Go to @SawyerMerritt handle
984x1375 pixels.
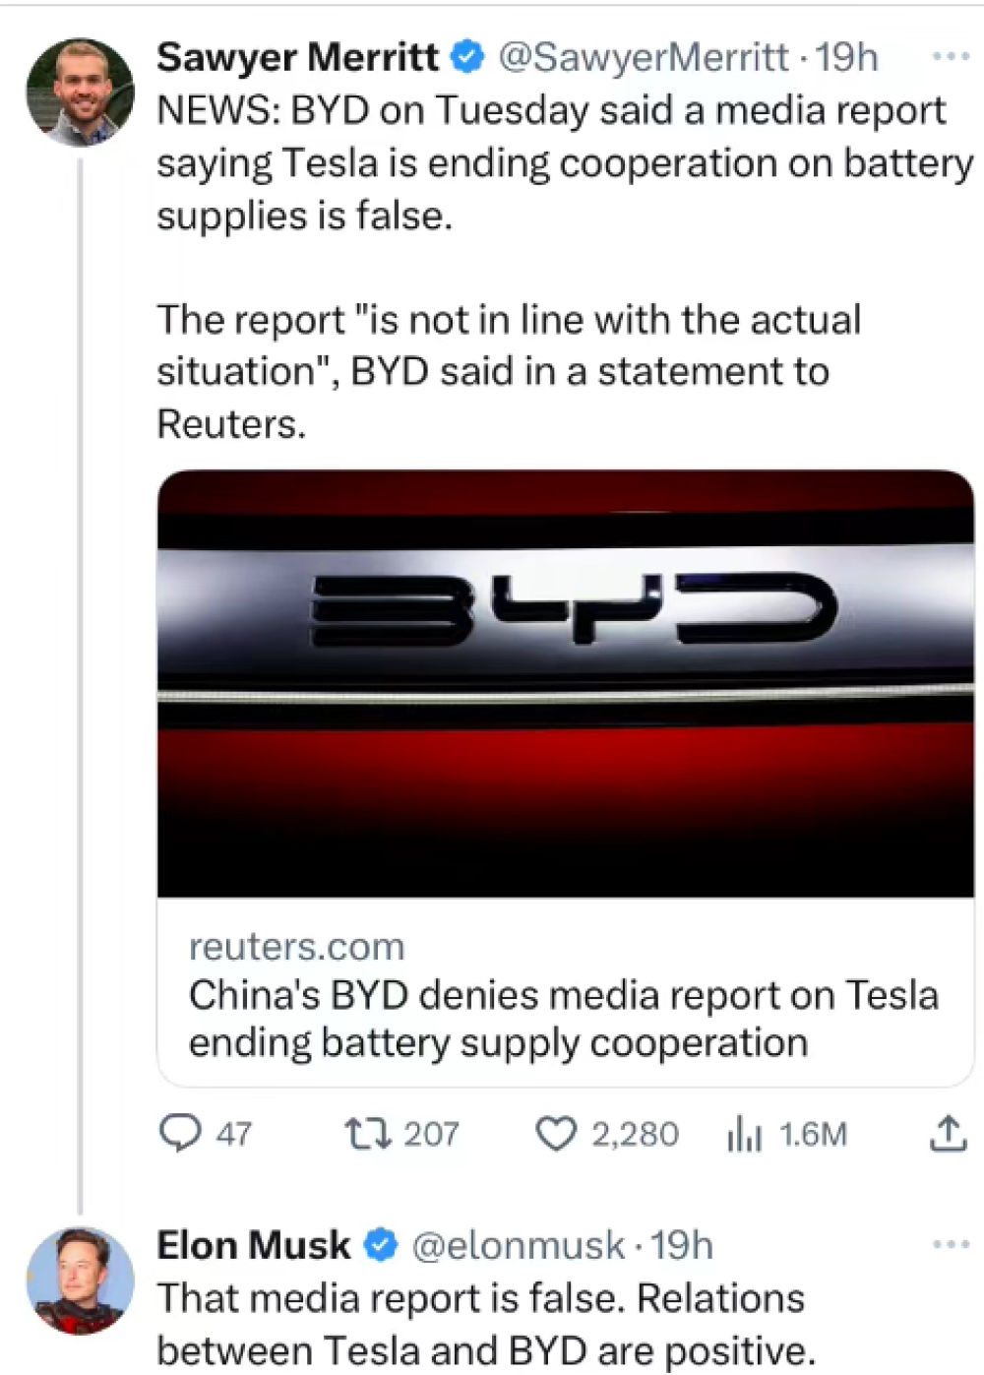click(x=644, y=57)
